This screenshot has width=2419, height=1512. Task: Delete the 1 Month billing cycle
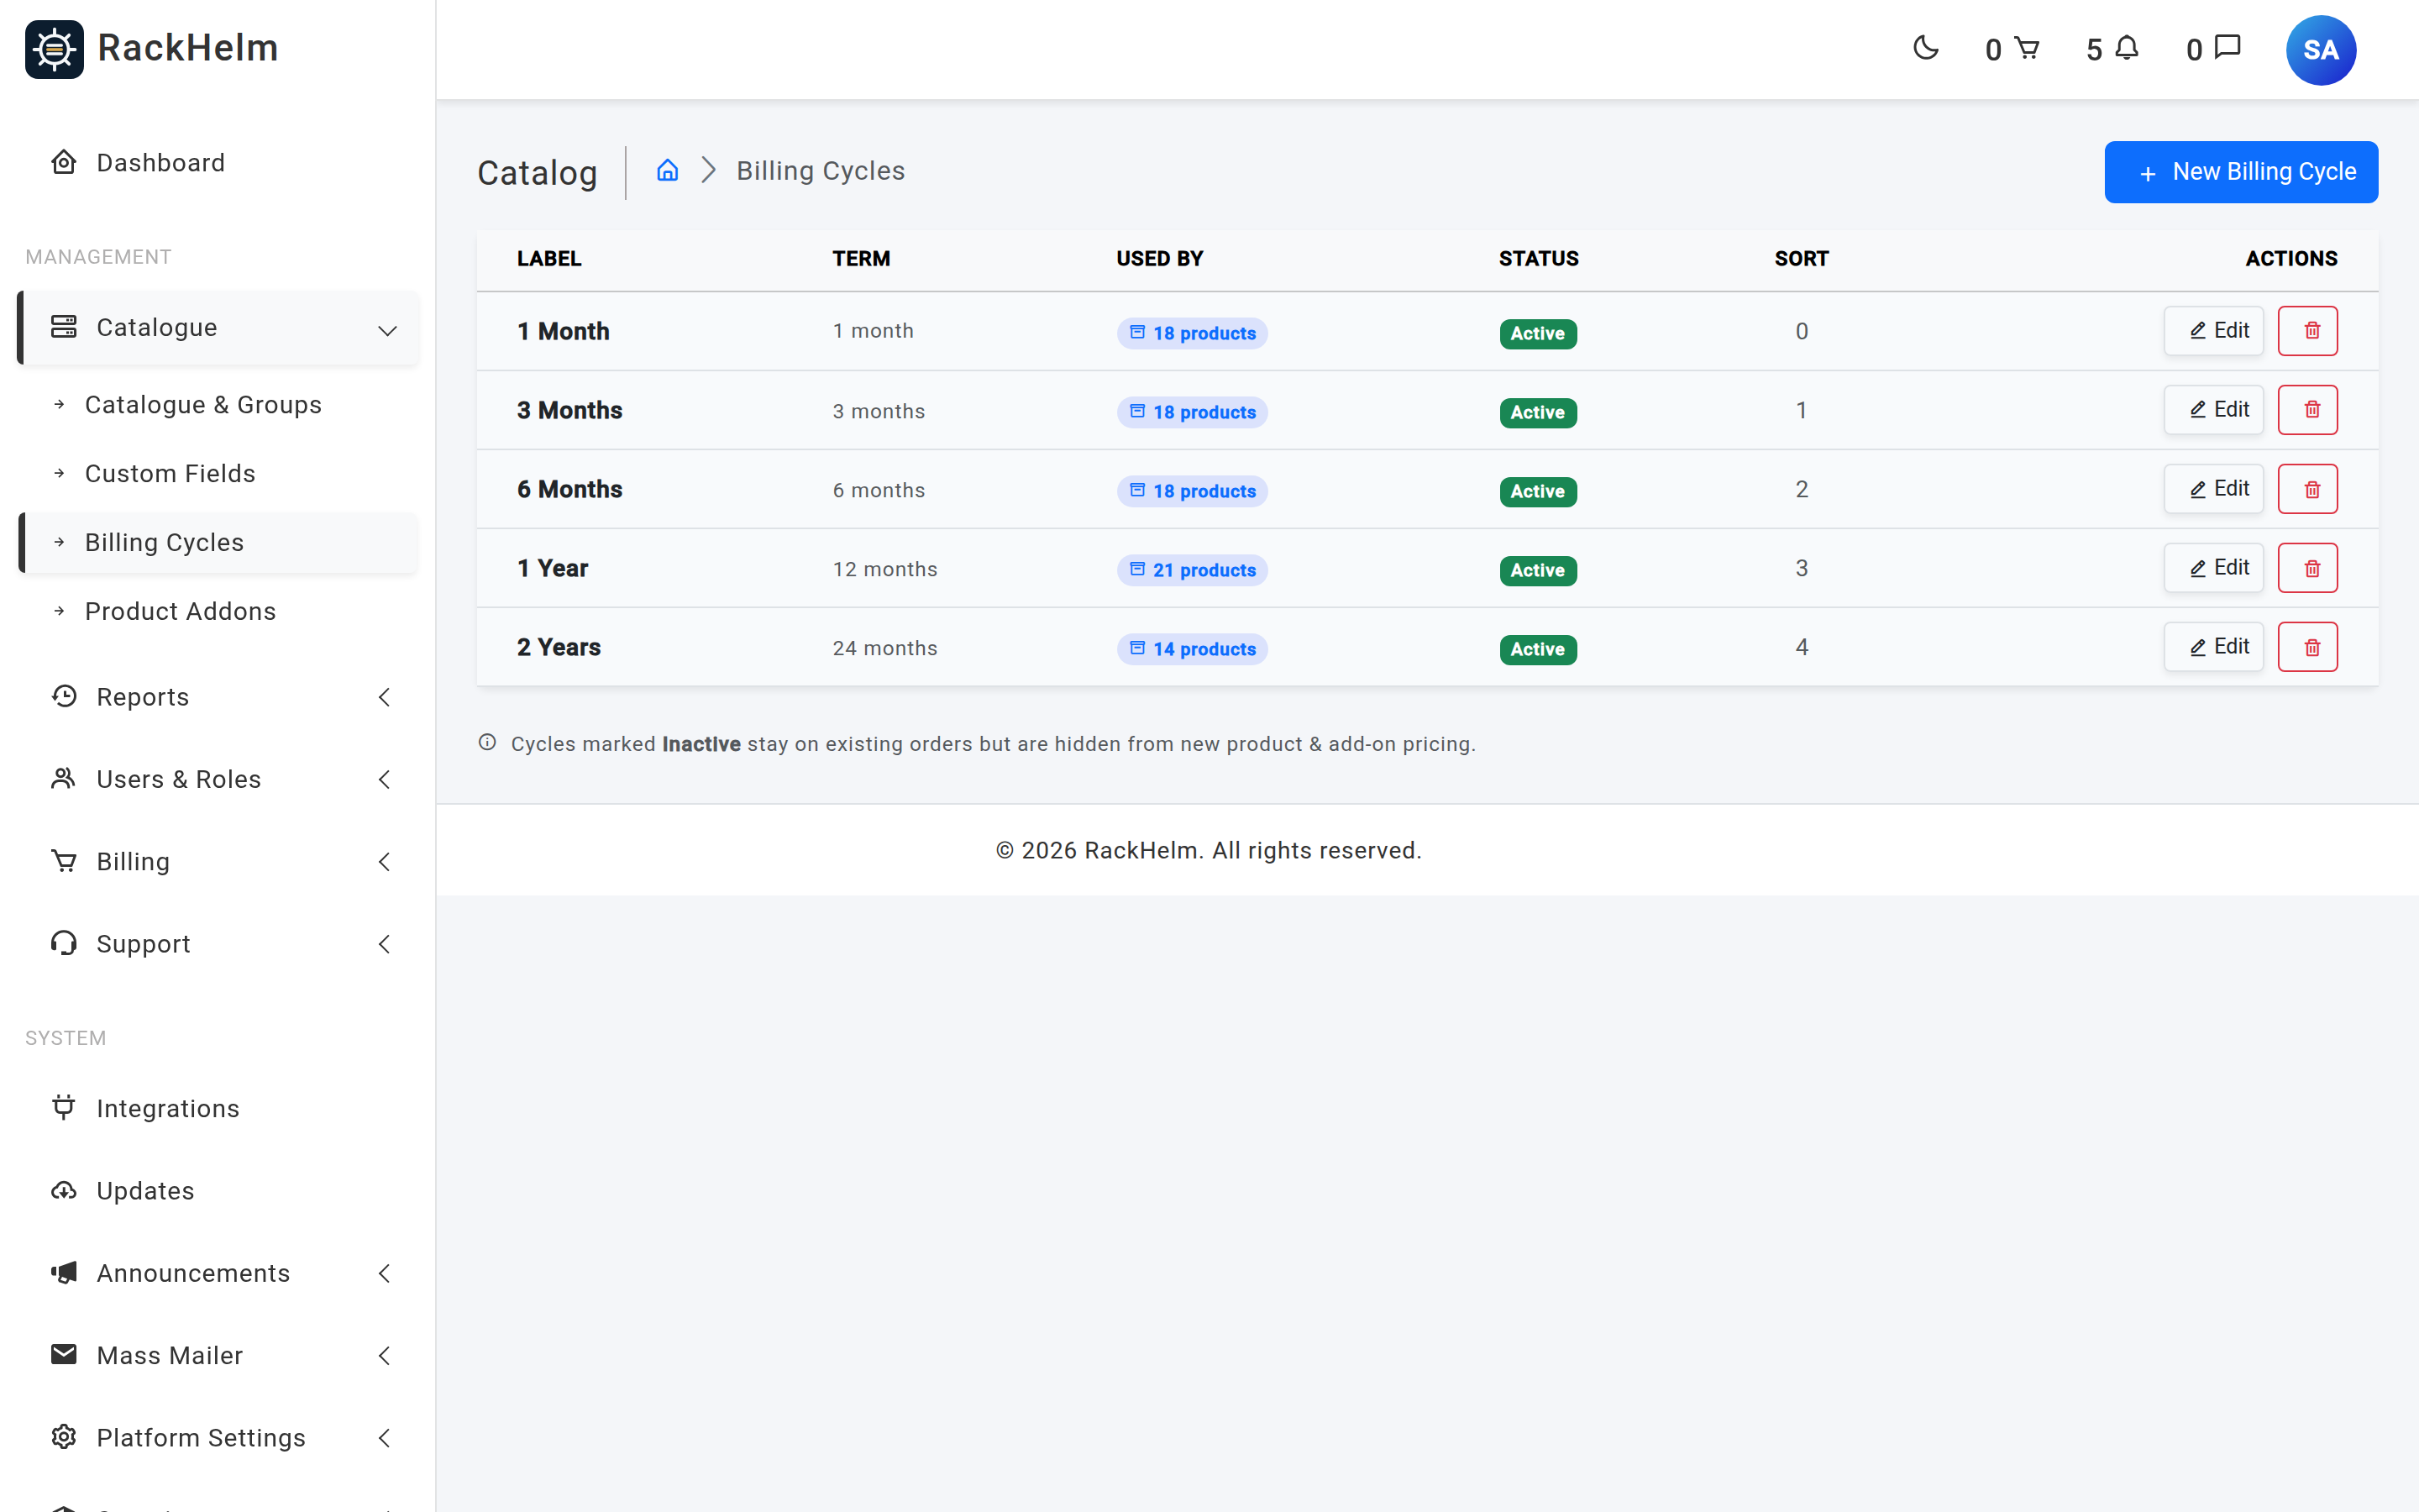pos(2307,331)
